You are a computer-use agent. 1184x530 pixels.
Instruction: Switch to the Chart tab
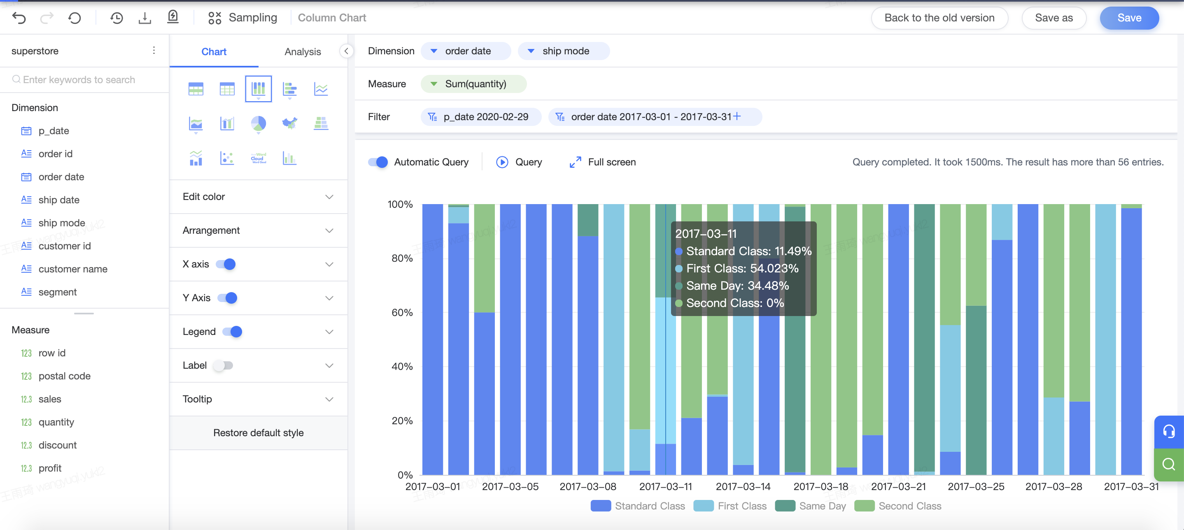[x=214, y=51]
